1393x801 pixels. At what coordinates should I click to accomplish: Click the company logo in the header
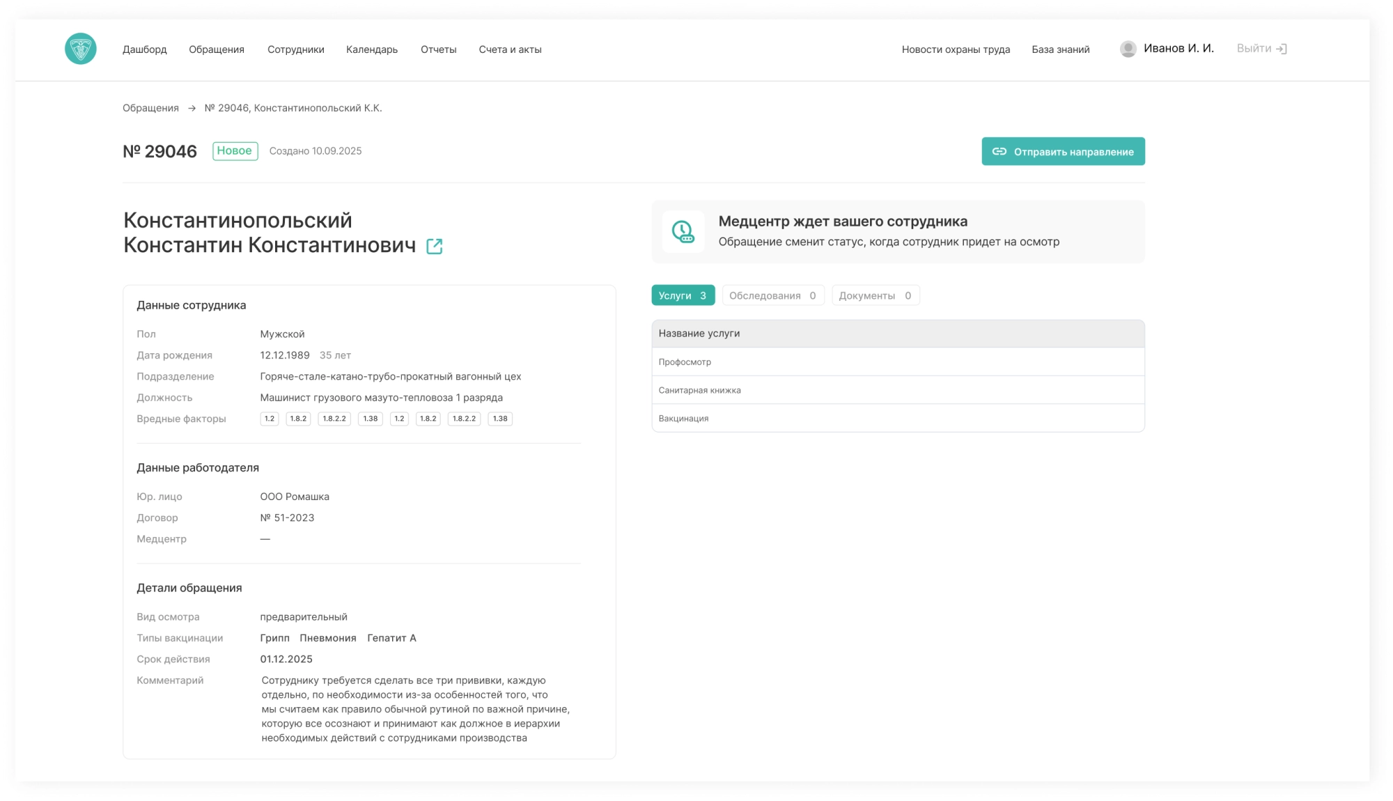[x=81, y=49]
